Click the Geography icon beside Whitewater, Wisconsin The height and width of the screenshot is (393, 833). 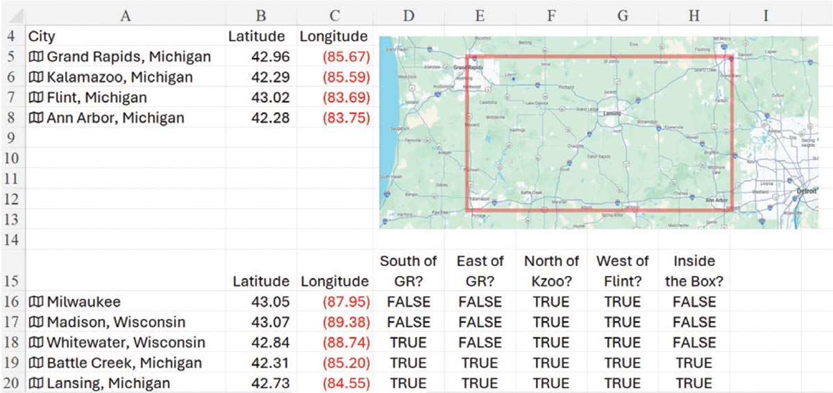(35, 343)
